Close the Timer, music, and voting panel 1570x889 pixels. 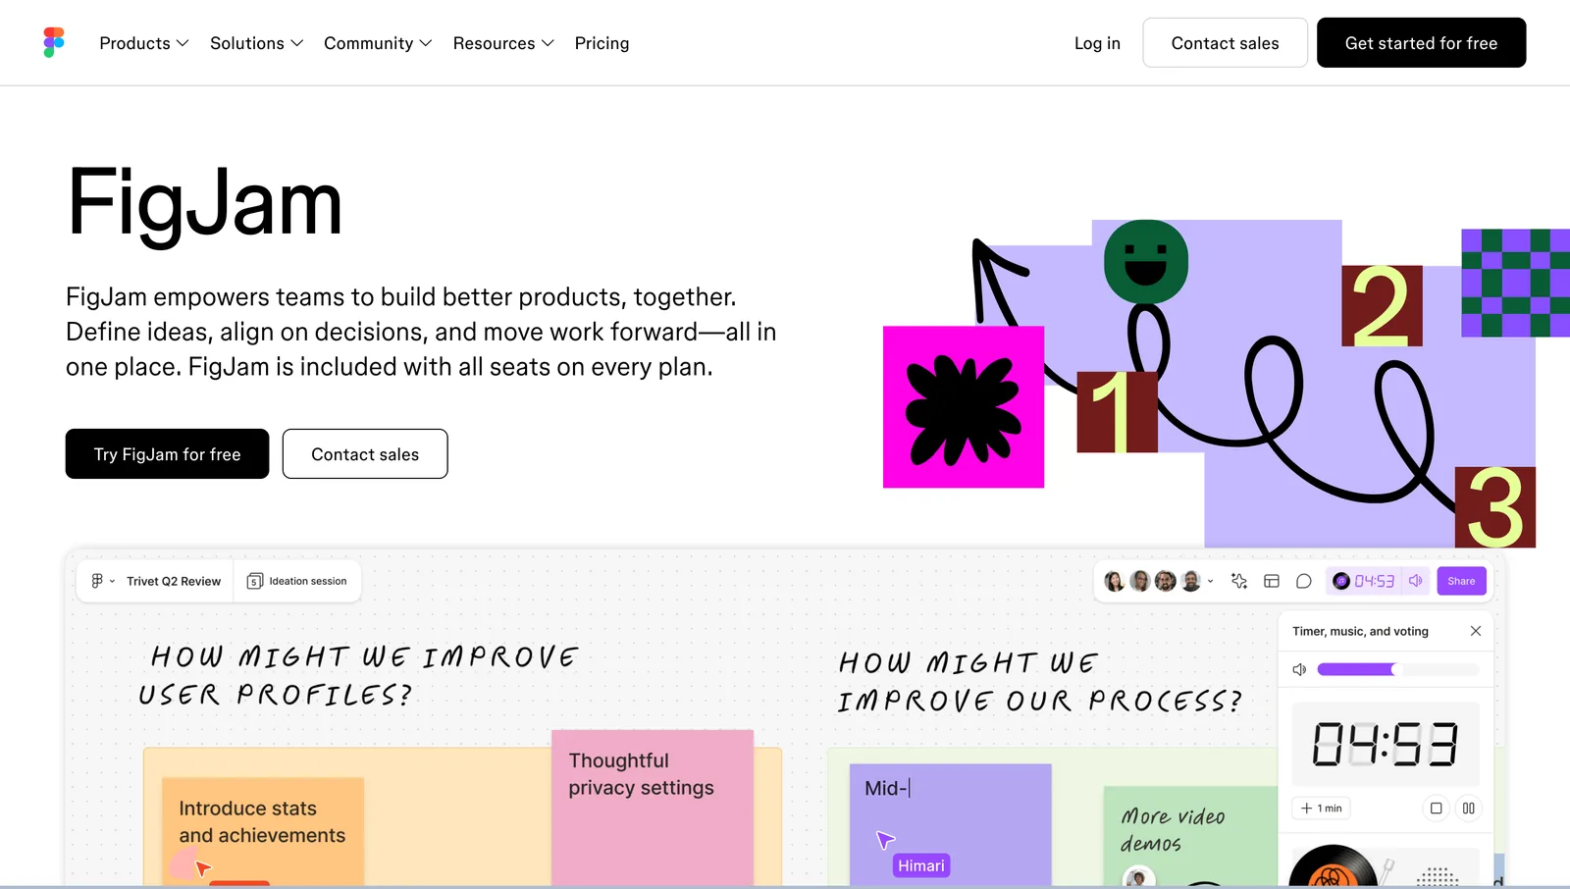1476,631
